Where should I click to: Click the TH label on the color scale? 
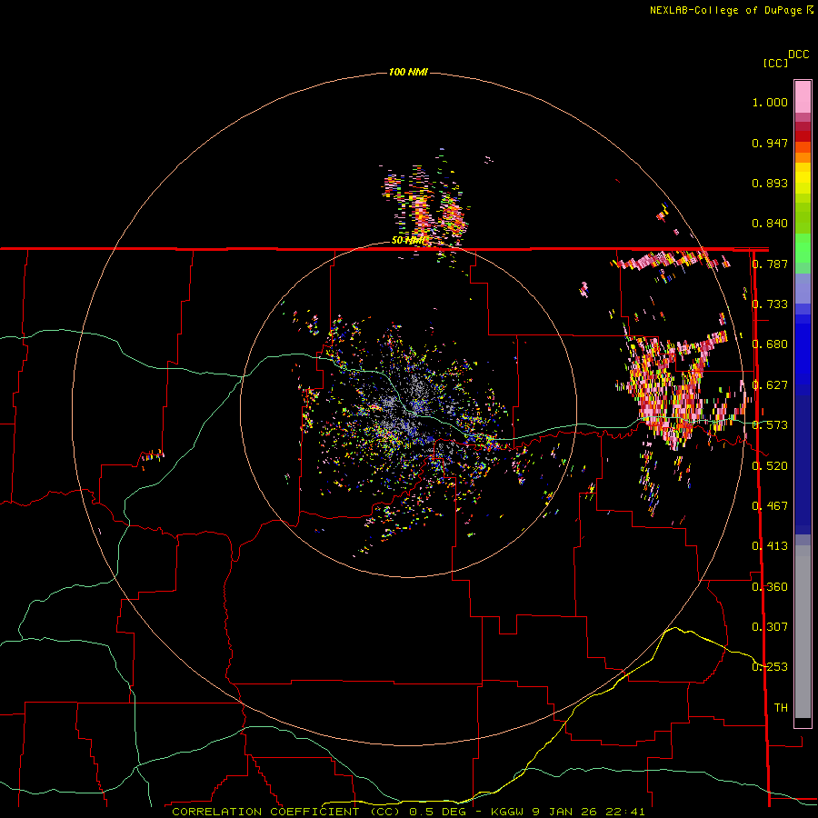(781, 708)
